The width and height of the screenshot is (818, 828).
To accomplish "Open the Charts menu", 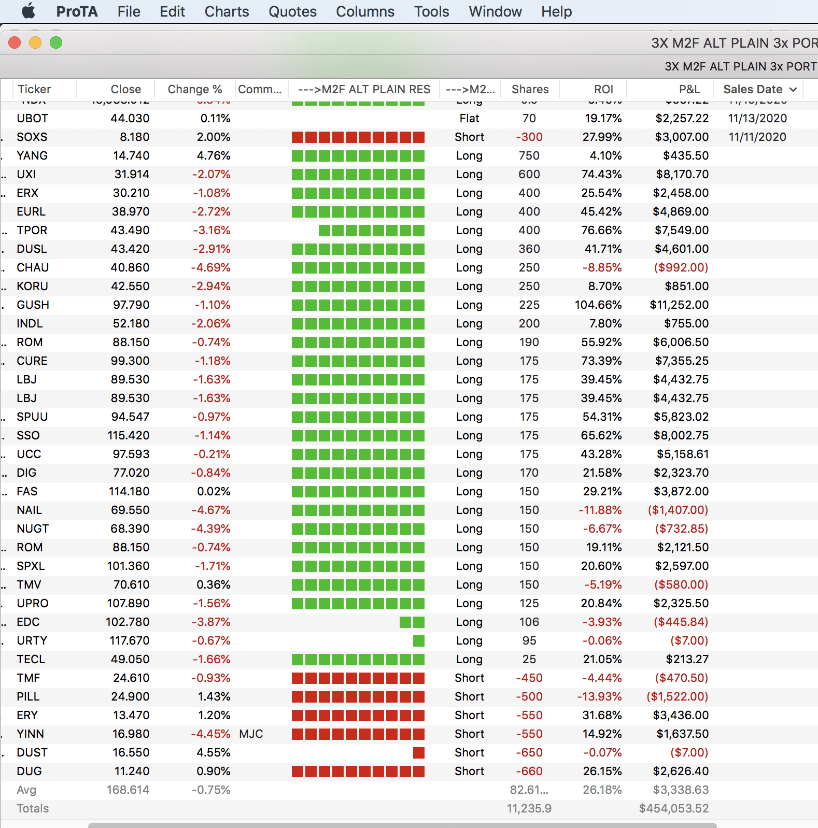I will click(x=227, y=11).
